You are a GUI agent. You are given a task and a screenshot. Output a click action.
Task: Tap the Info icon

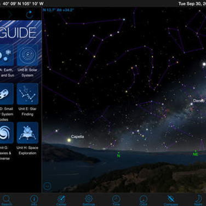[34, 200]
